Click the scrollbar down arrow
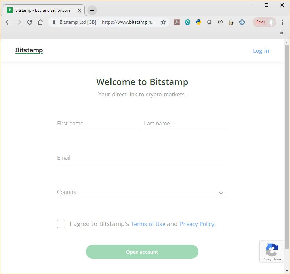This screenshot has width=290, height=274. (287, 271)
